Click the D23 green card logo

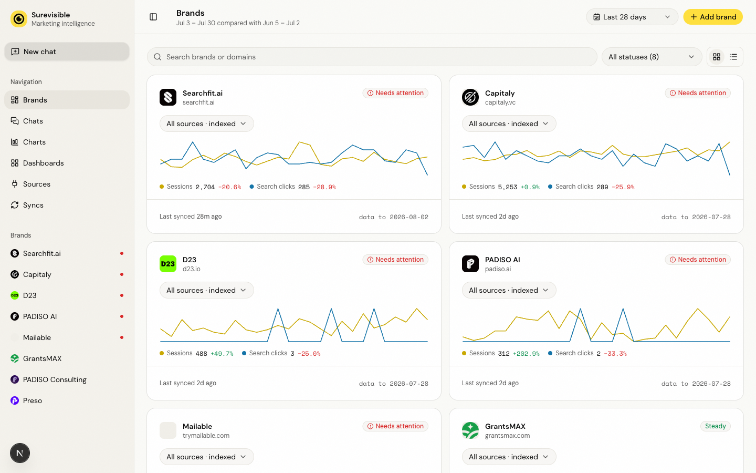pos(168,264)
